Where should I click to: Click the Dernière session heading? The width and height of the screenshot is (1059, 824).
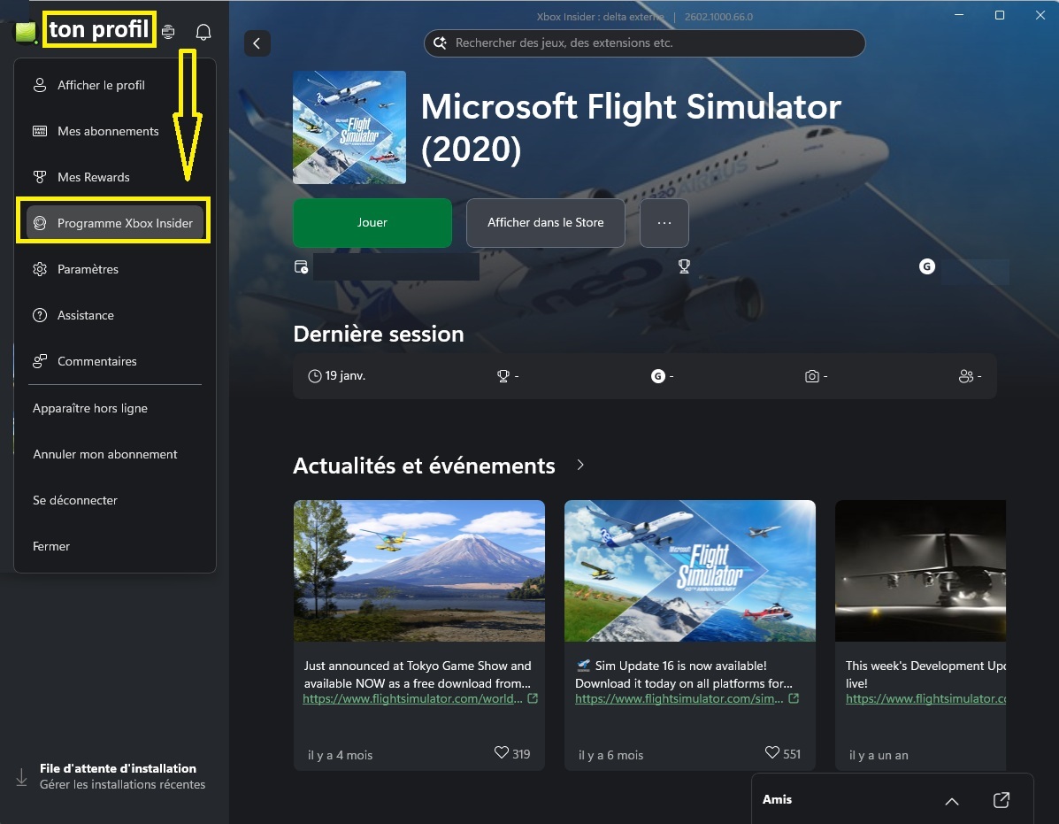[x=379, y=334]
